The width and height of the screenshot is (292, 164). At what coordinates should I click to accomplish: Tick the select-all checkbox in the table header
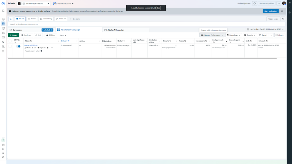point(10,41)
